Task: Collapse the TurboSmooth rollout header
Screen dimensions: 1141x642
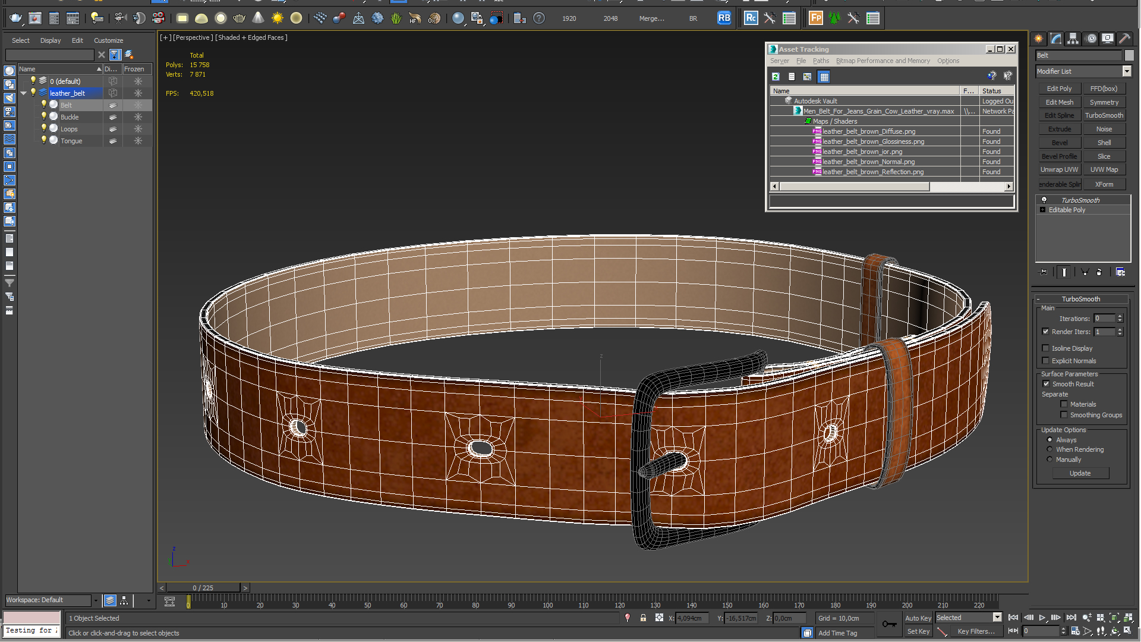Action: (x=1080, y=299)
